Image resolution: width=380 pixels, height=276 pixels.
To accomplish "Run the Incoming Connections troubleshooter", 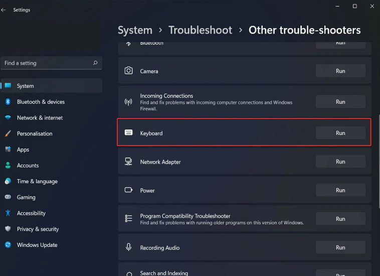I will tap(340, 102).
